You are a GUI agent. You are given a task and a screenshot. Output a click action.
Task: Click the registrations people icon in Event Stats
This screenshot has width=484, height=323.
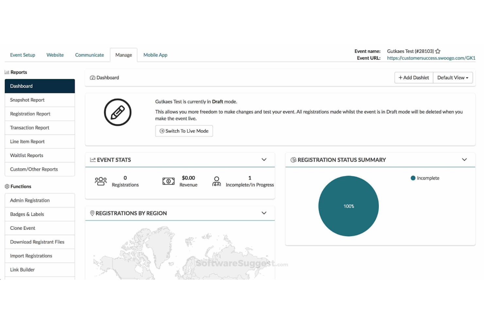pos(101,181)
